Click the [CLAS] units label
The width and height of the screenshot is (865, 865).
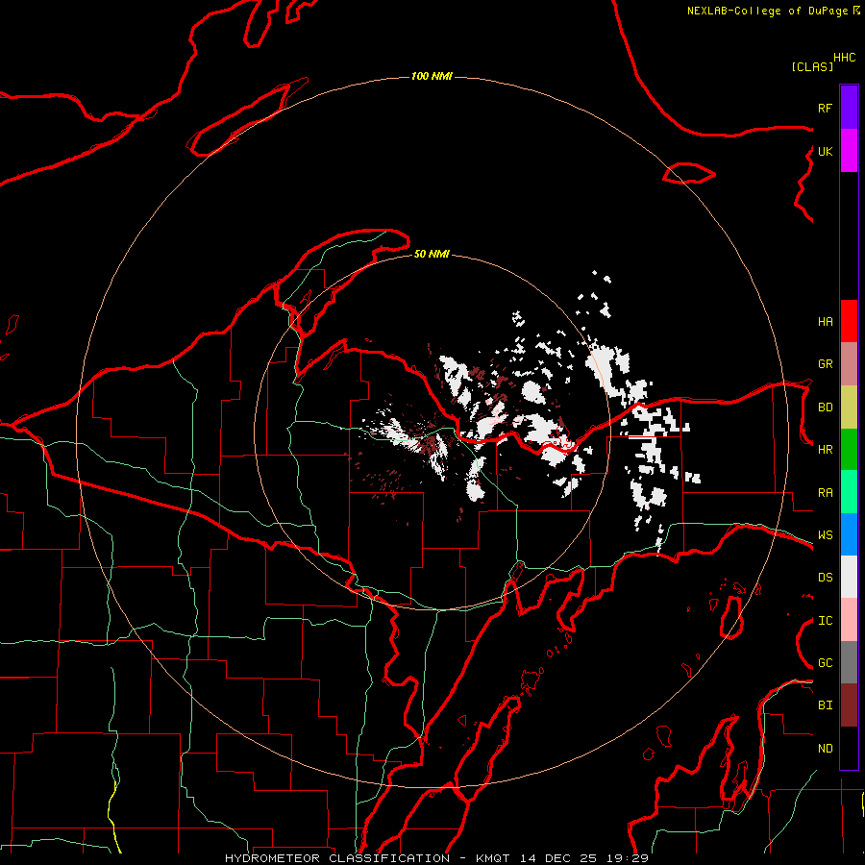812,66
